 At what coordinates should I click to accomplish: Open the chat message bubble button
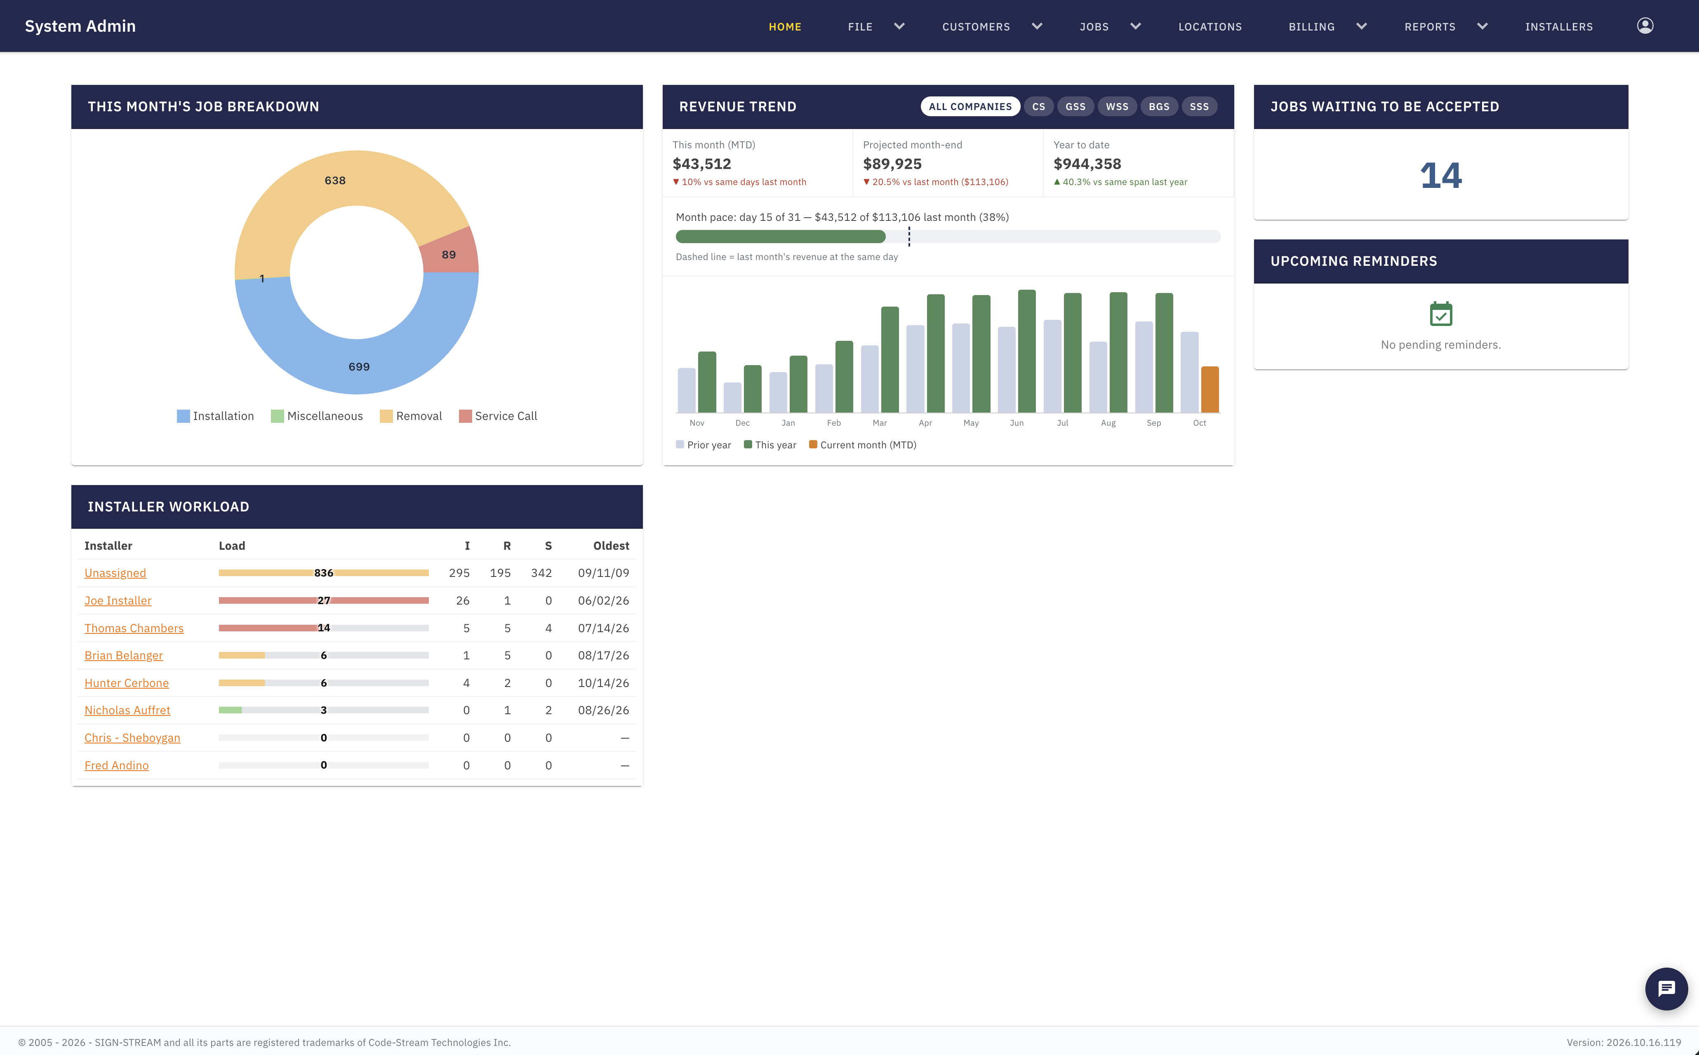[1666, 988]
